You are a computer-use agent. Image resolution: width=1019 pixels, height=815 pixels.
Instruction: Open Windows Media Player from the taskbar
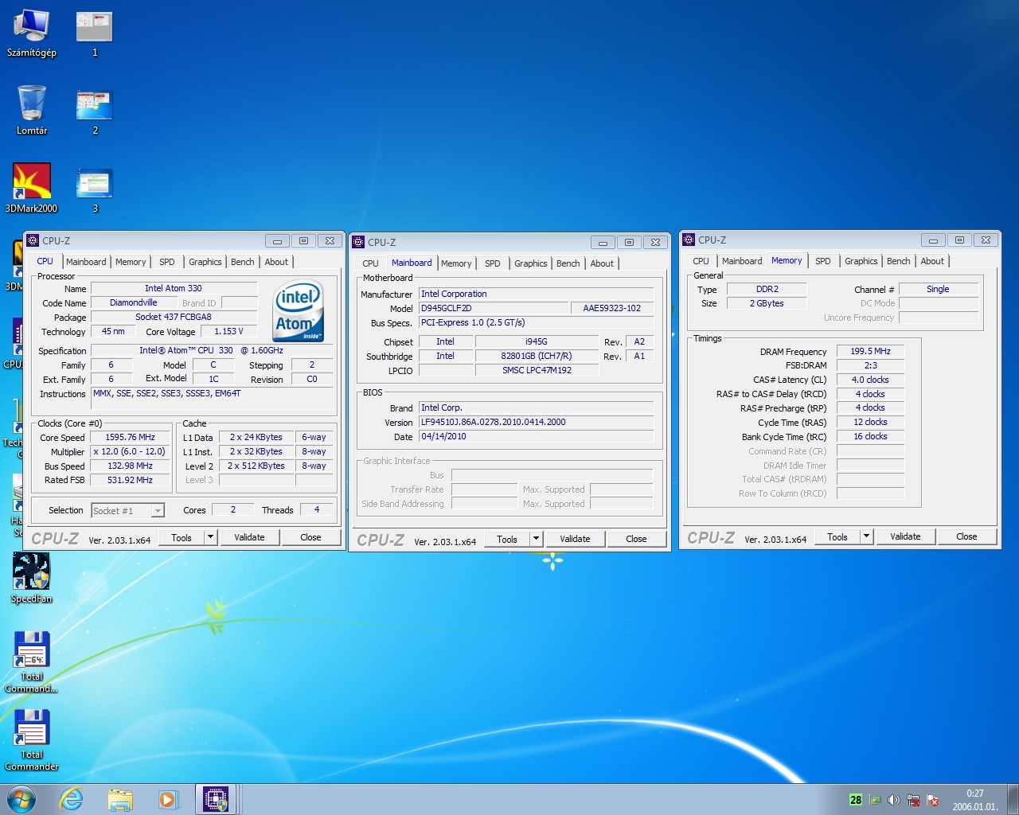click(168, 799)
